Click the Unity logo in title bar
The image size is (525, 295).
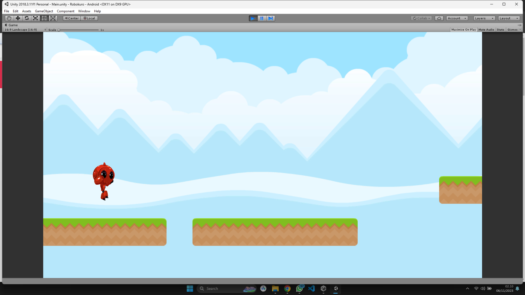click(7, 4)
